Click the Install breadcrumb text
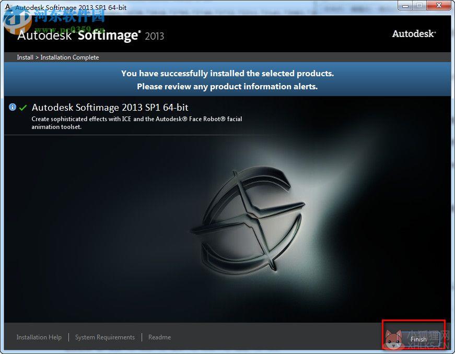 click(x=25, y=57)
